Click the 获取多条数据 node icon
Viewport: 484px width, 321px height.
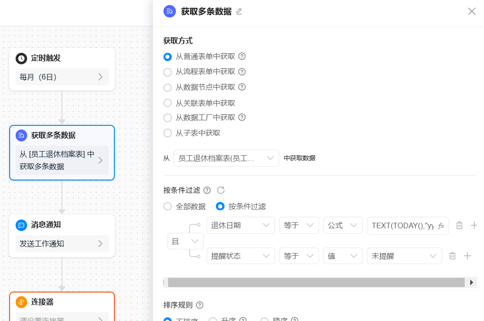pyautogui.click(x=21, y=135)
